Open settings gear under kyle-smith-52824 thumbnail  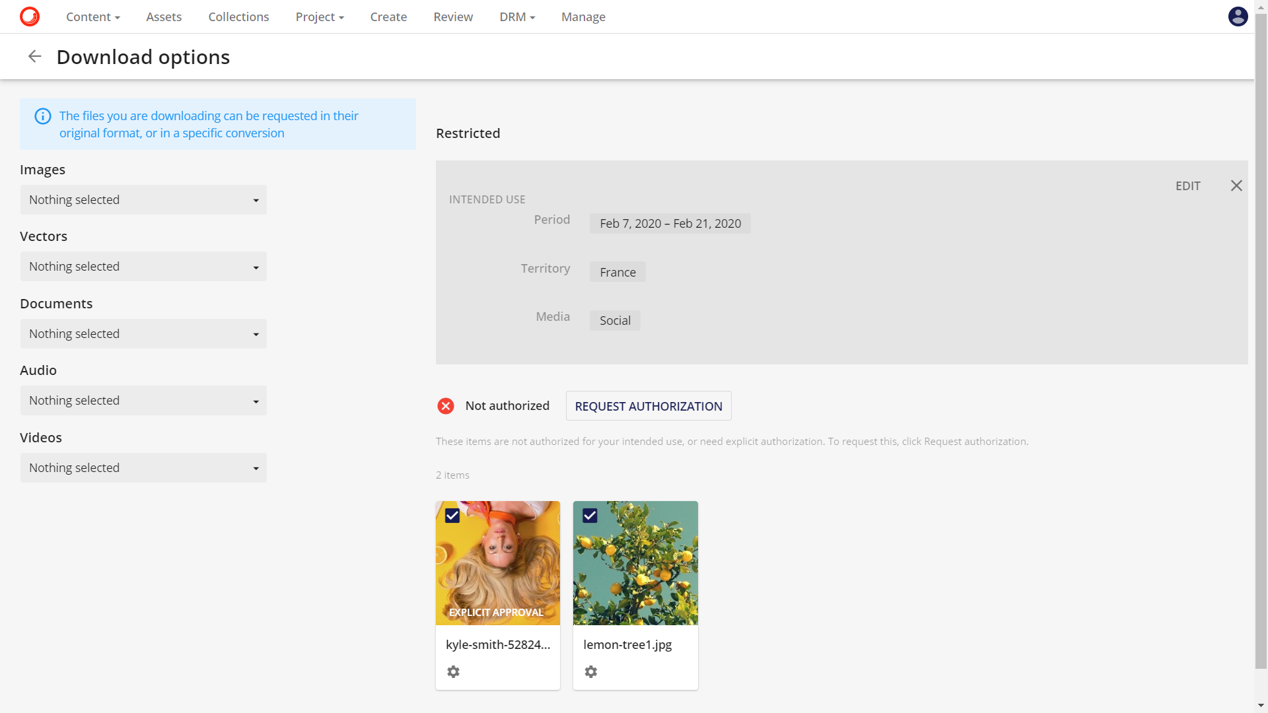[x=453, y=671]
